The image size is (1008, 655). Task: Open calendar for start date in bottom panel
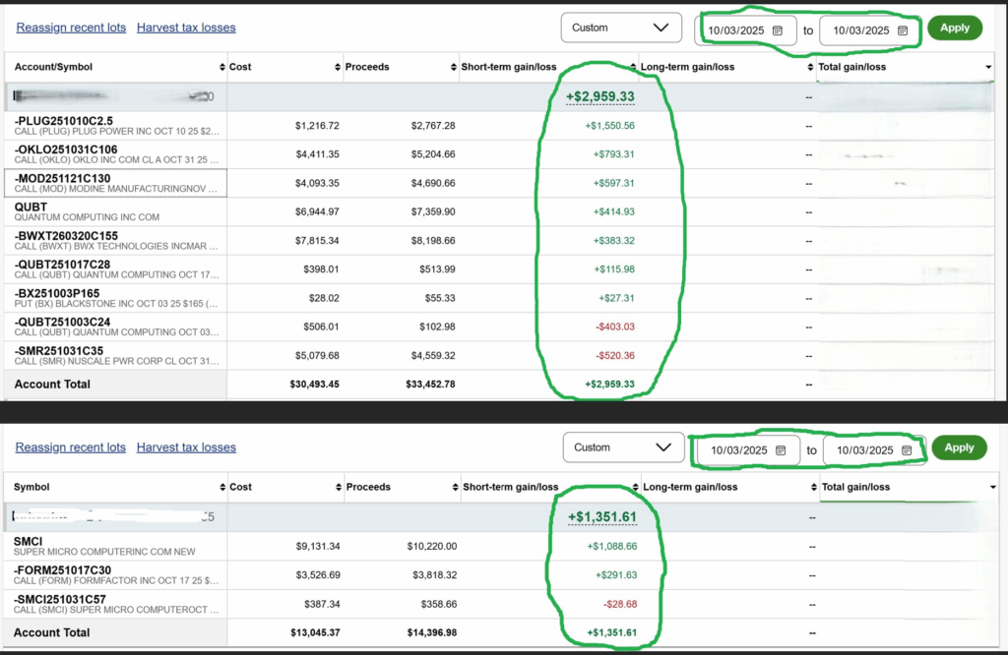[x=781, y=450]
